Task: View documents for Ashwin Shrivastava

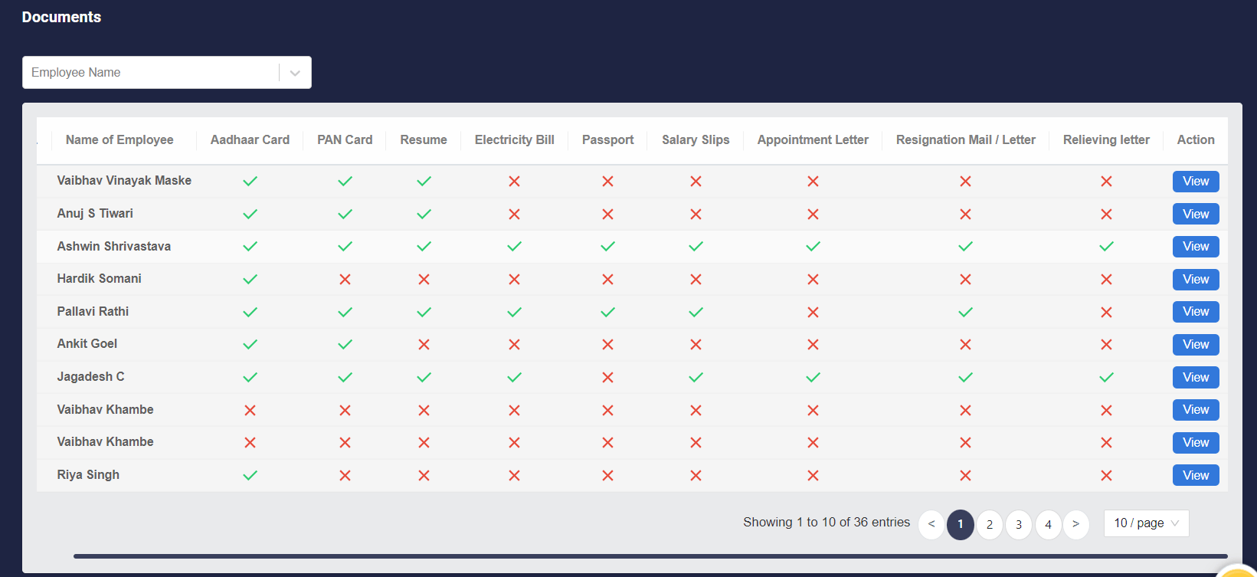Action: pyautogui.click(x=1195, y=247)
